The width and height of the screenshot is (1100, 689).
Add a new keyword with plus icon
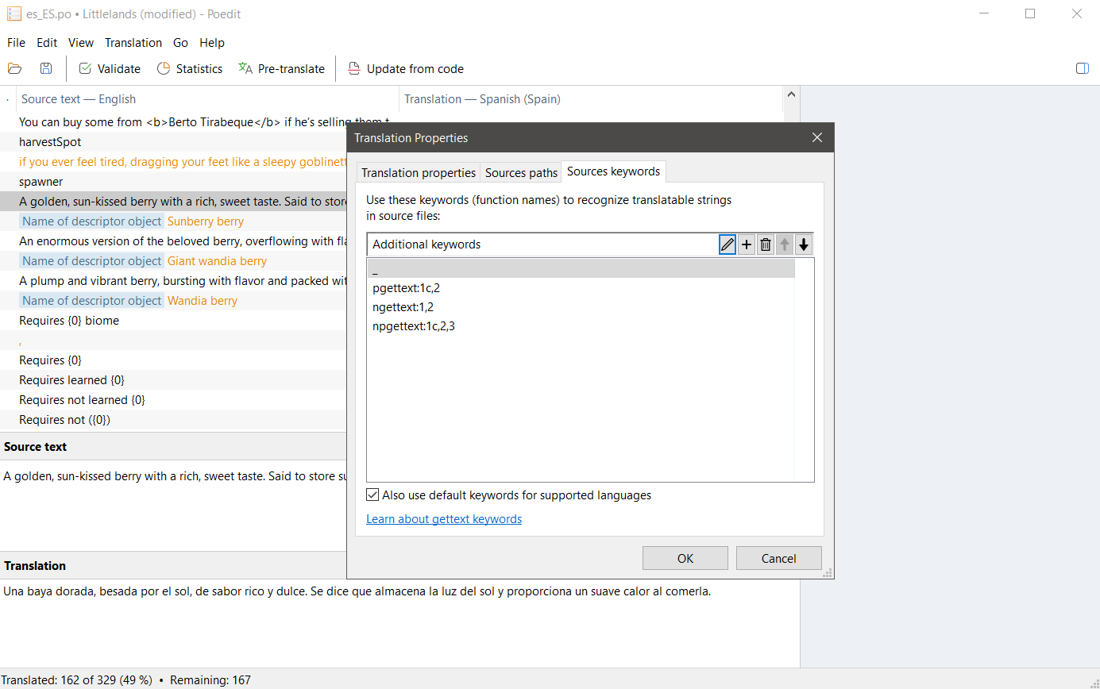747,244
